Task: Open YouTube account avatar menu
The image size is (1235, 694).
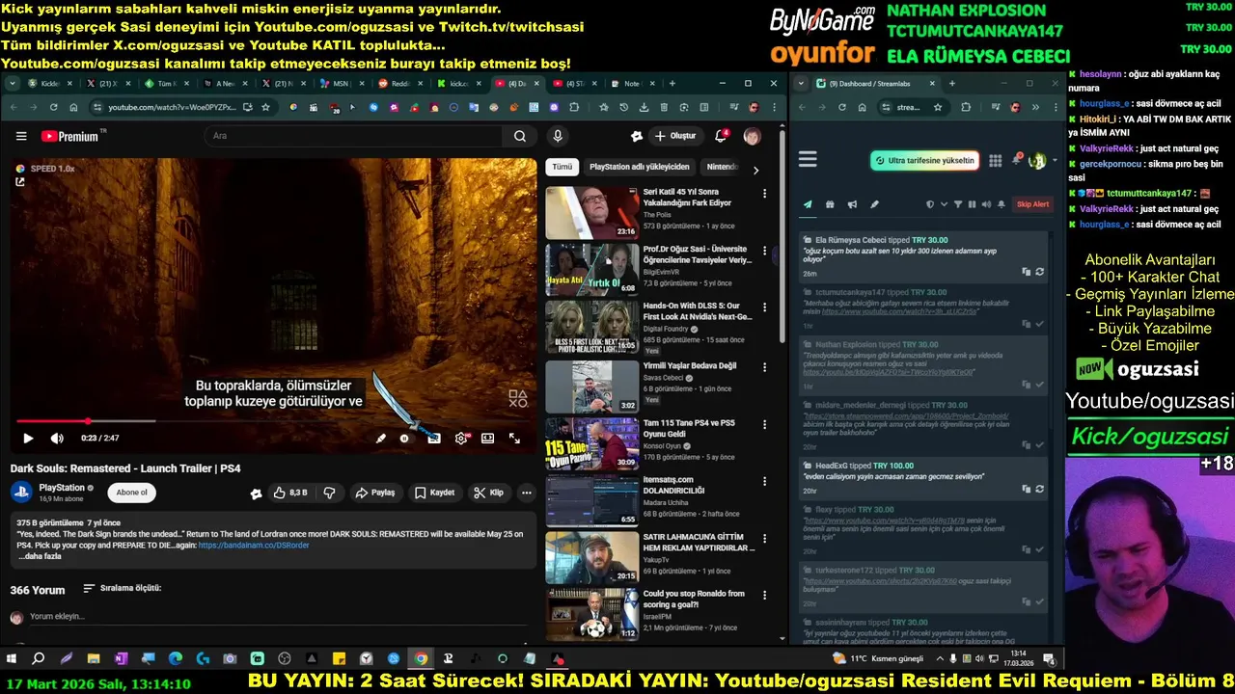Action: (752, 136)
